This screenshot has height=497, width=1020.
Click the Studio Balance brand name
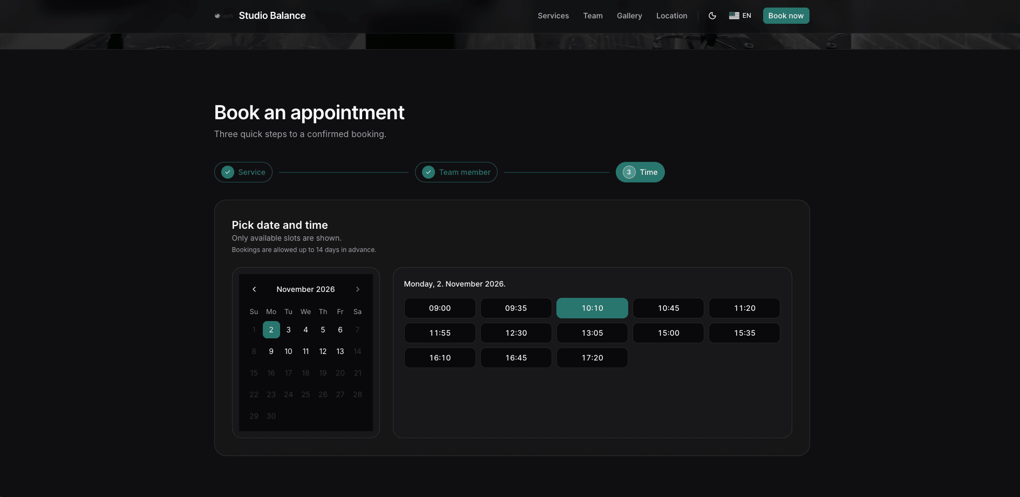coord(272,16)
